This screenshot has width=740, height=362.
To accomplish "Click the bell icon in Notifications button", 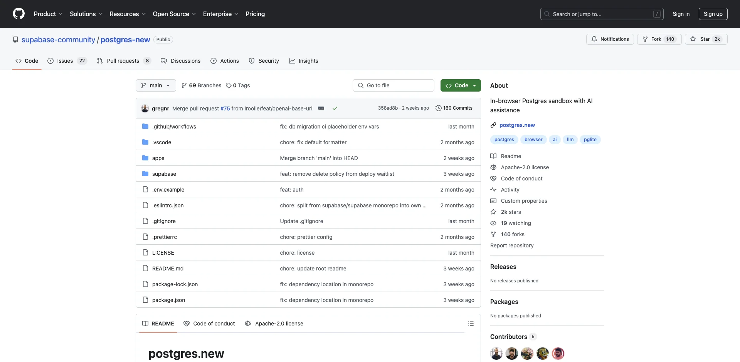I will coord(594,39).
